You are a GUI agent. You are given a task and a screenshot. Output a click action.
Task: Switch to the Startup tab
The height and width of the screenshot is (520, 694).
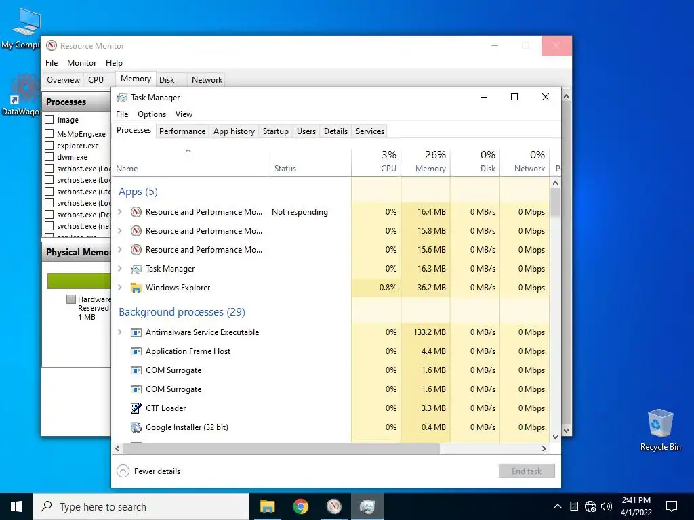coord(276,131)
